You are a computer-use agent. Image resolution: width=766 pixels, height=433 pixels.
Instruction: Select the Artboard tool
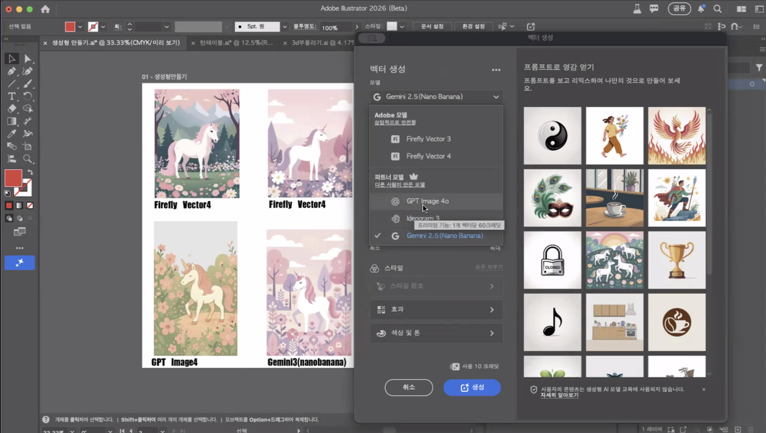[28, 147]
